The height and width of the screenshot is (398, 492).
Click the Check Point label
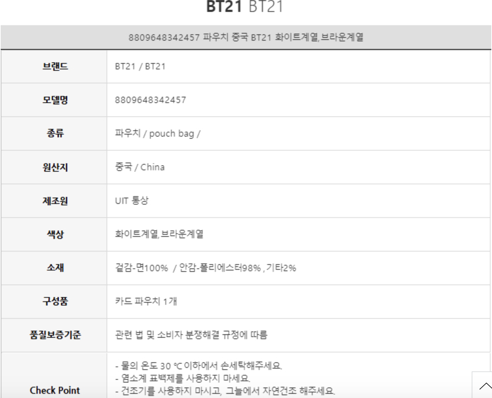pos(55,390)
